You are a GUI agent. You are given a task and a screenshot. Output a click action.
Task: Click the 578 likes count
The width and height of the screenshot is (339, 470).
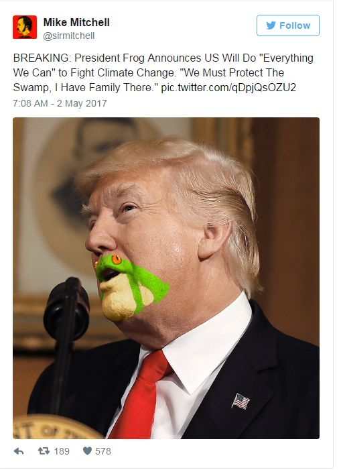click(x=103, y=451)
